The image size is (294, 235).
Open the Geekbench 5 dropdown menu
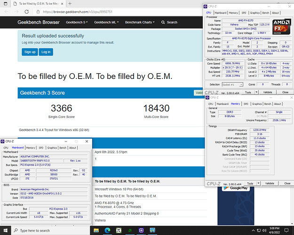tap(77, 22)
